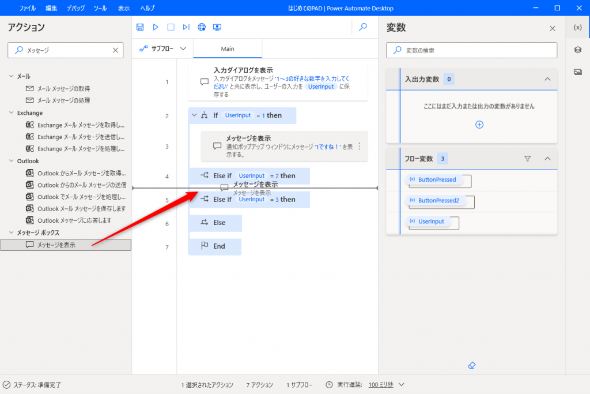The width and height of the screenshot is (590, 394).
Task: Switch to the Main subflow tab
Action: (228, 48)
